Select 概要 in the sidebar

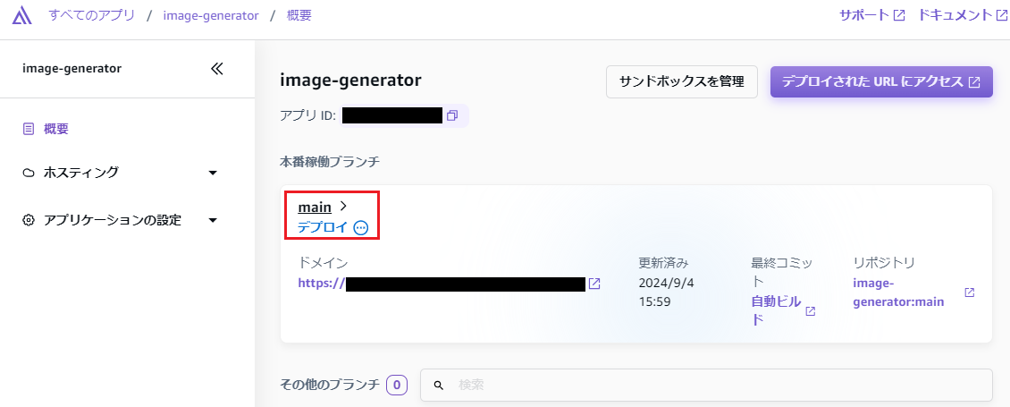click(x=56, y=129)
